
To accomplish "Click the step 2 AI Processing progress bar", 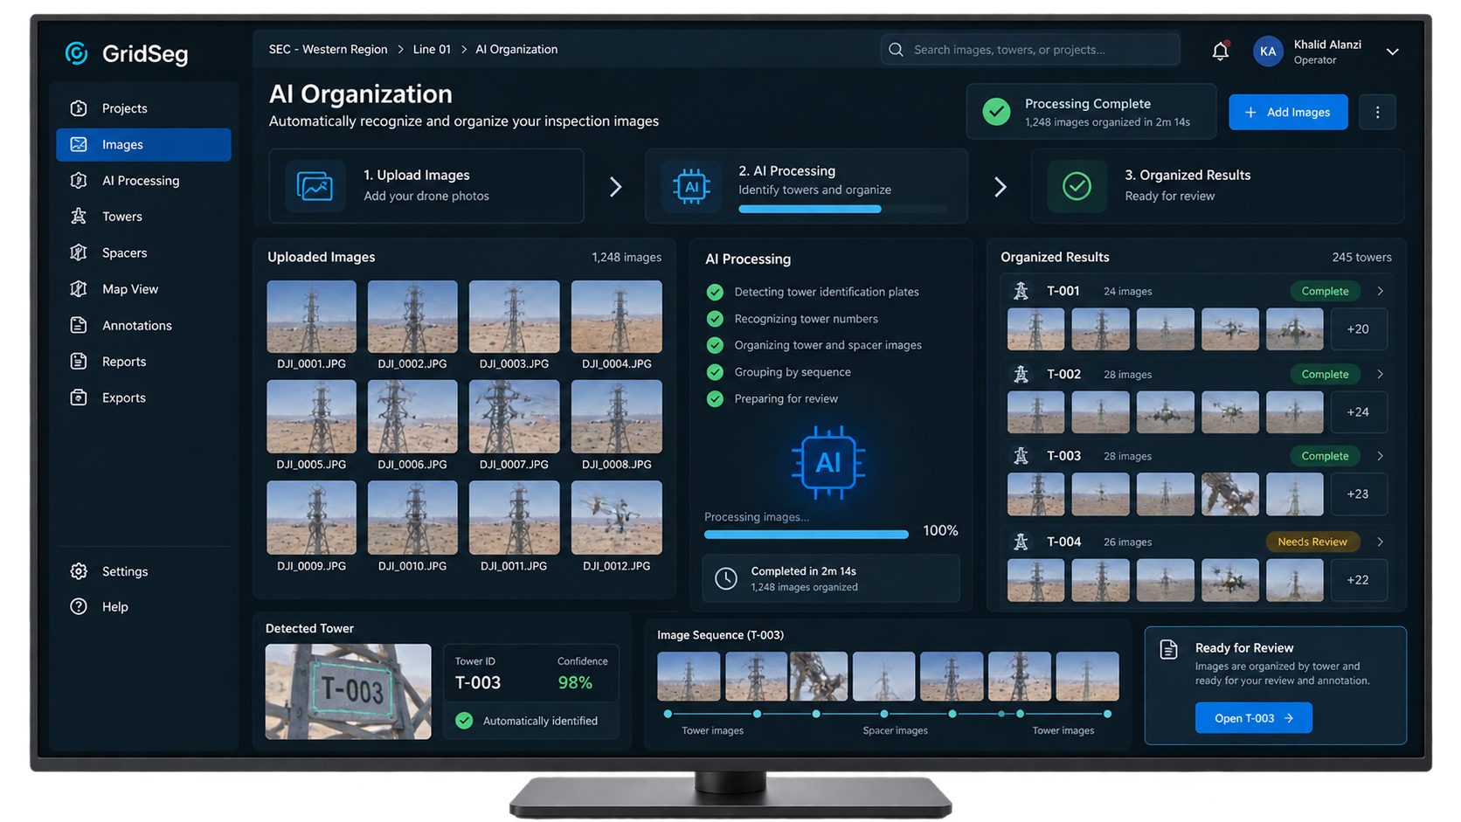I will point(842,209).
